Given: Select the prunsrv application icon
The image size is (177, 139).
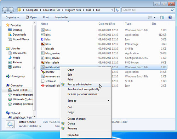Looking at the screenshot, I should (42, 72).
